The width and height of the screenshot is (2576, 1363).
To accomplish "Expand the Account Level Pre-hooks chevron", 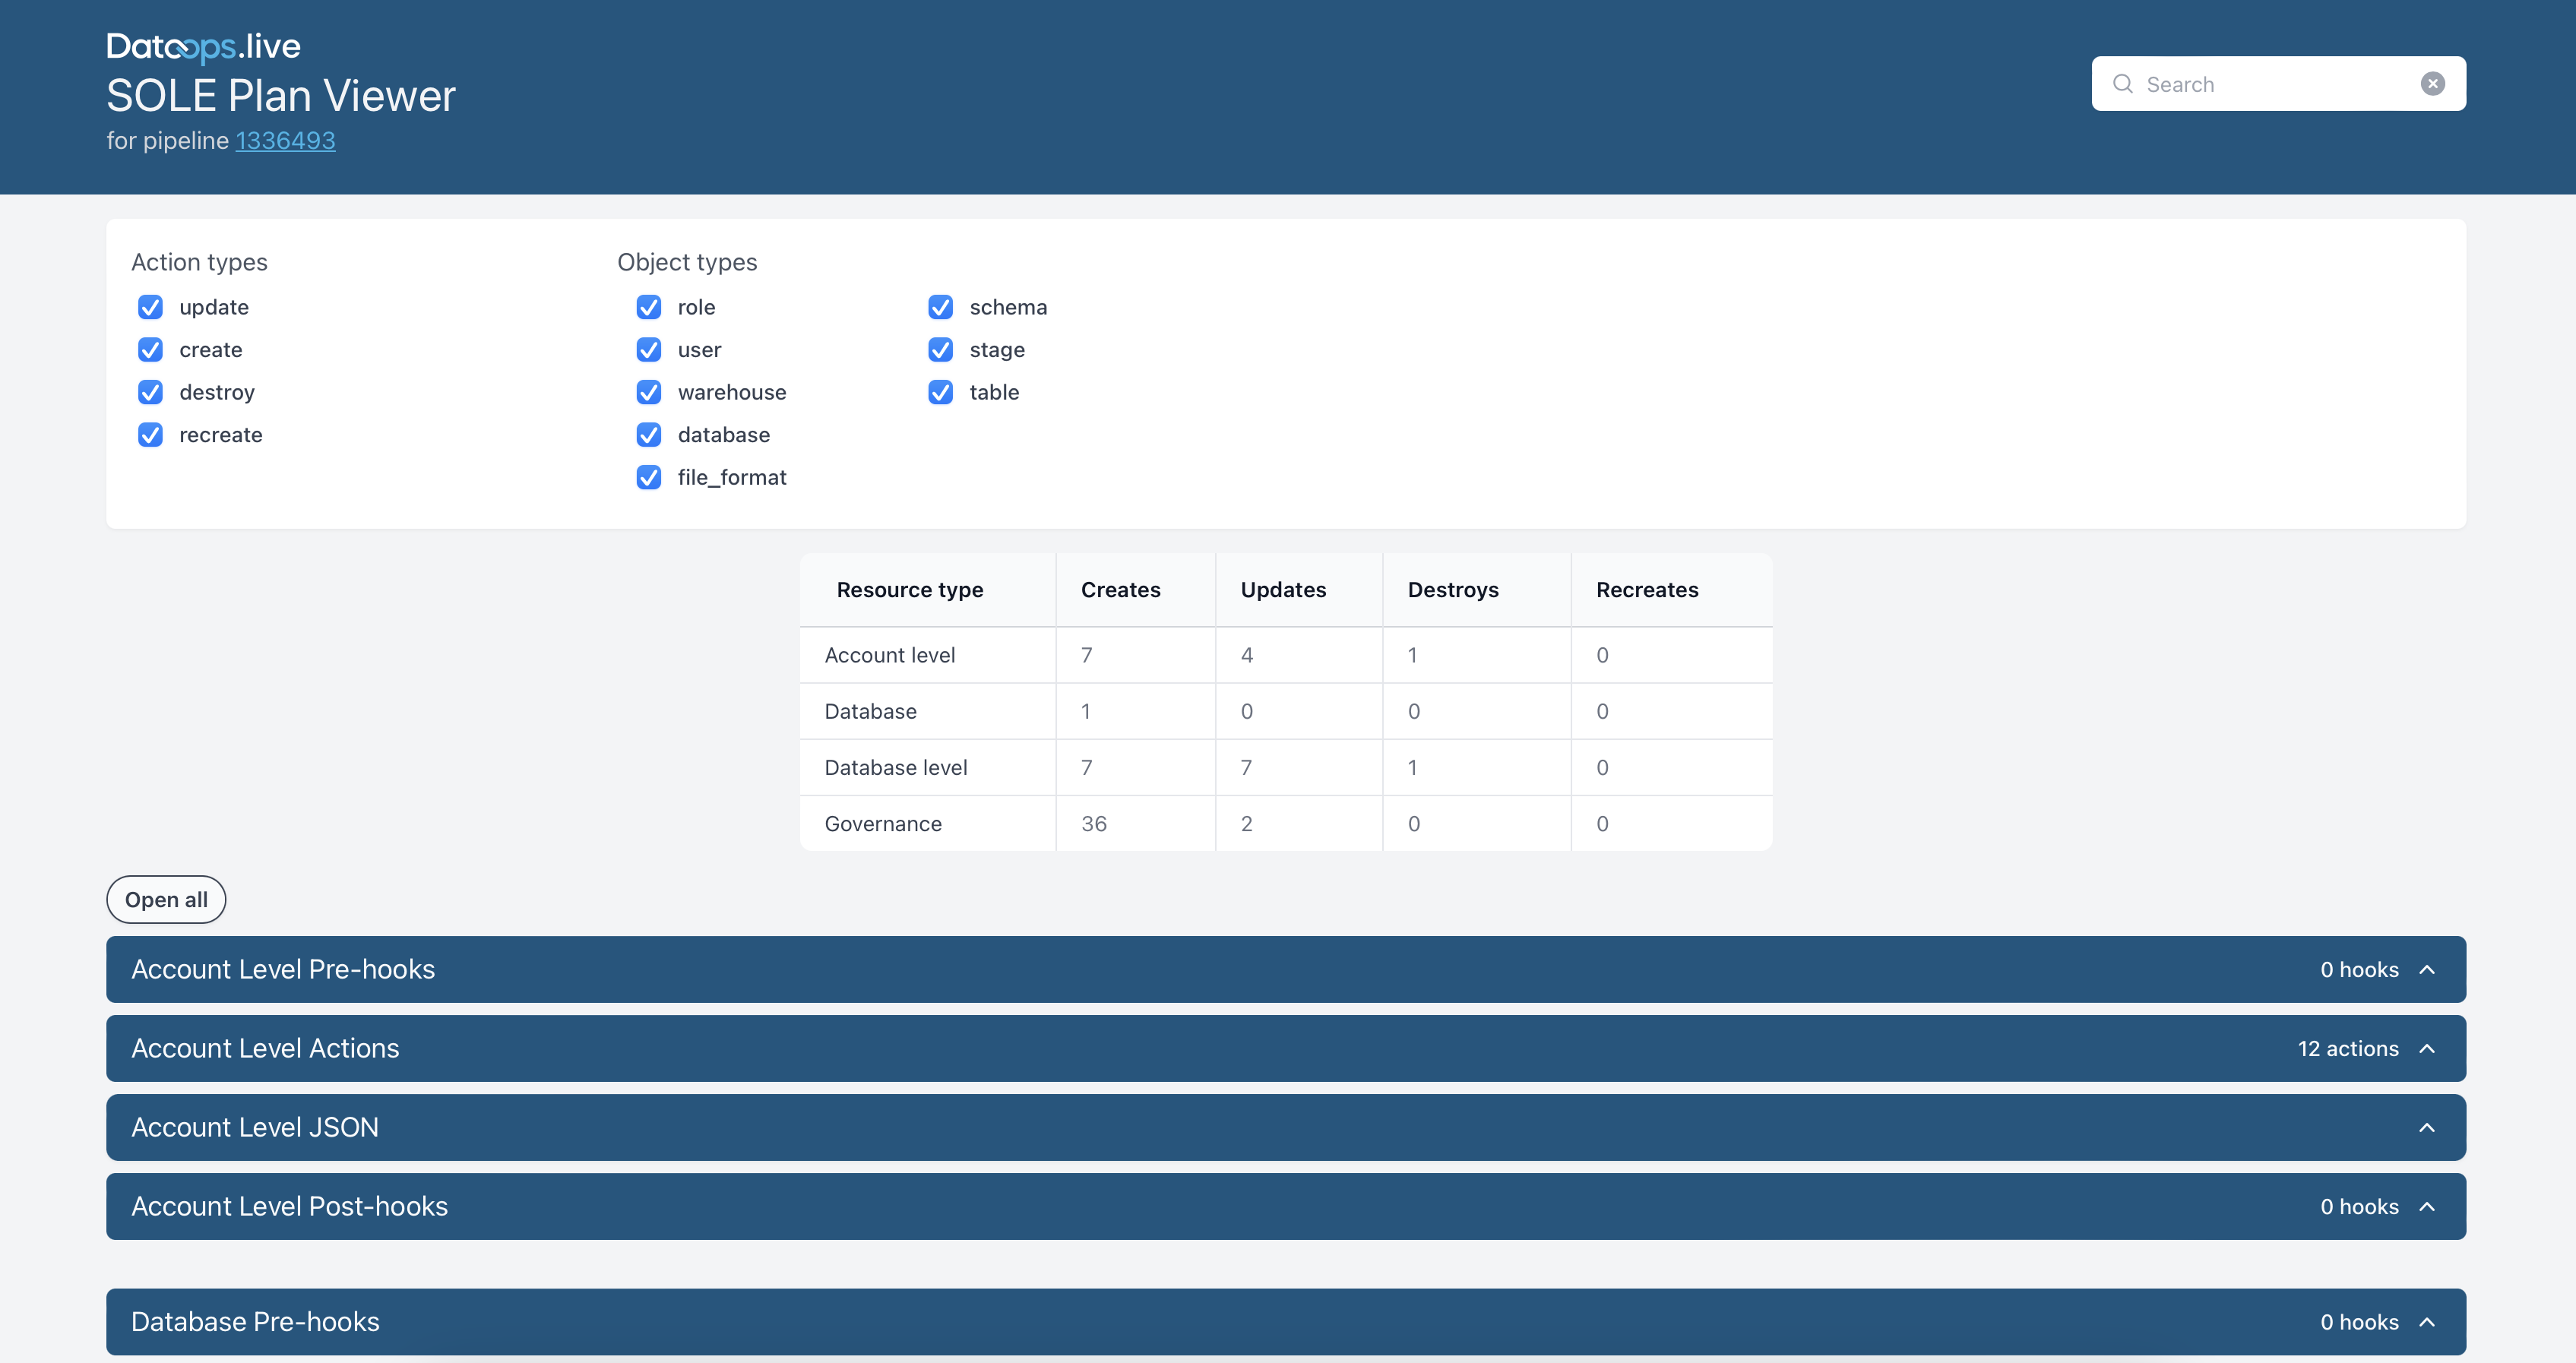I will click(2427, 970).
